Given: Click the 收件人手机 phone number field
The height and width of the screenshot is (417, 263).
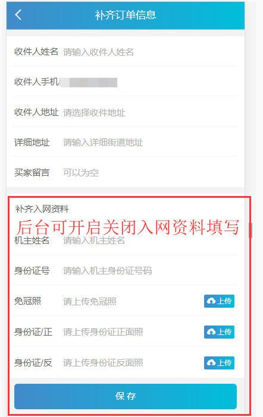Looking at the screenshot, I should click(151, 82).
